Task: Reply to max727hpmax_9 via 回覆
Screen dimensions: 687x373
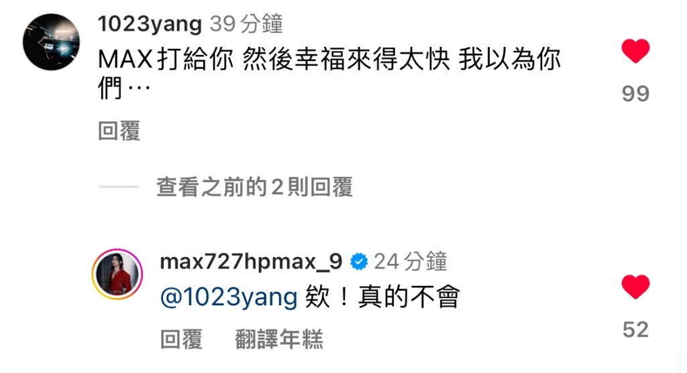Action: [181, 340]
